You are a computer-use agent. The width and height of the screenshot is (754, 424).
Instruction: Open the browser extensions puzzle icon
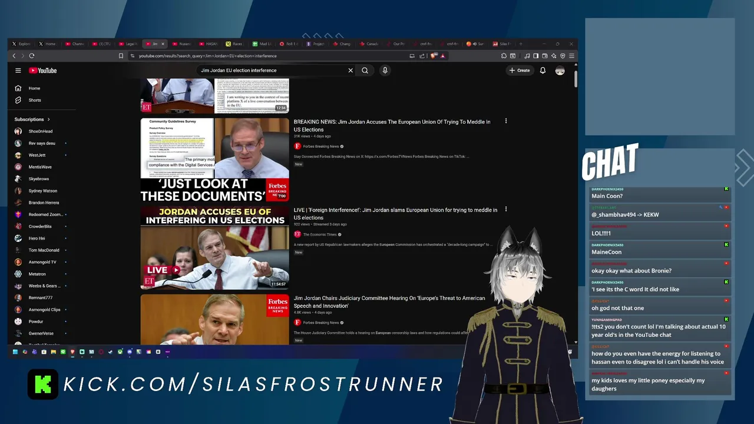coord(504,56)
